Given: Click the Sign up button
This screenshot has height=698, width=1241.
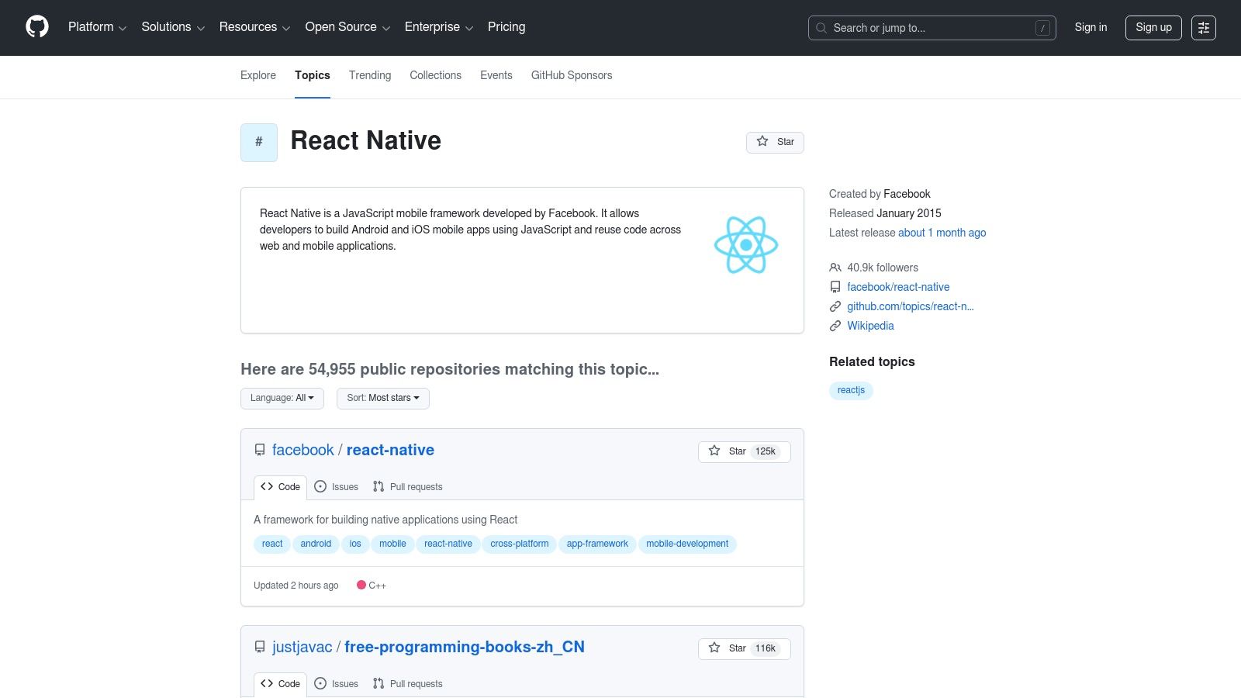Looking at the screenshot, I should (1153, 27).
